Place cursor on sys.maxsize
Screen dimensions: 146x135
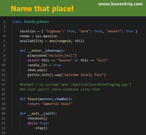[x=46, y=36]
